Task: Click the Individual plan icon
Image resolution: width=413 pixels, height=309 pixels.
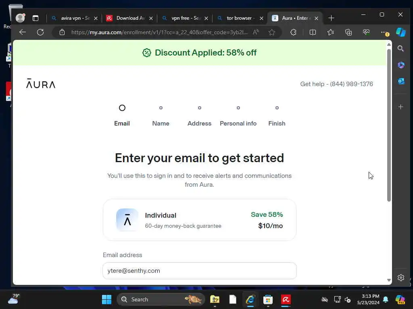Action: [x=127, y=220]
